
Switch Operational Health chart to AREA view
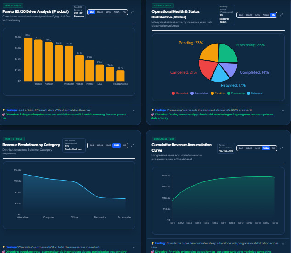point(266,15)
